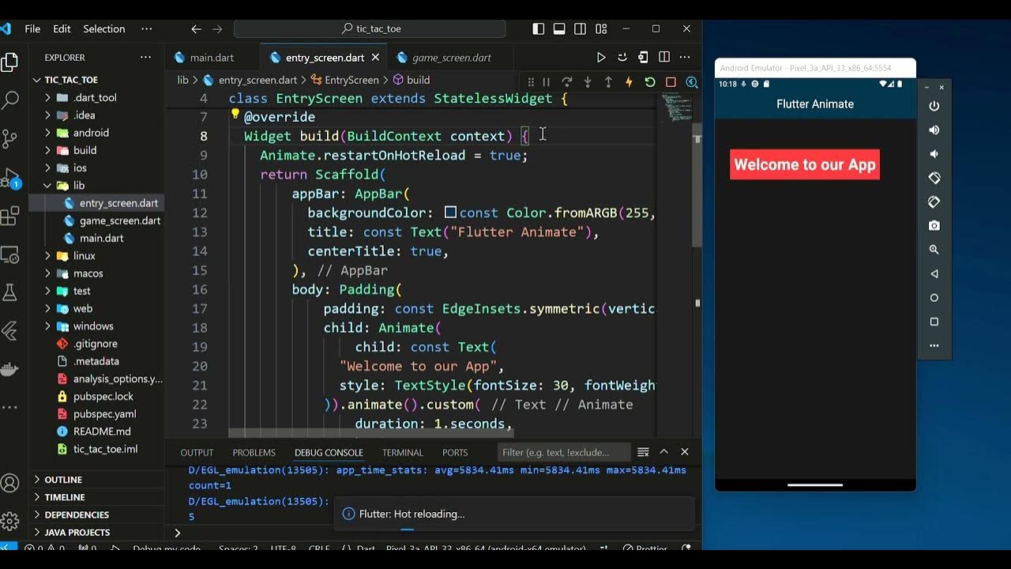Open the Source Control view

click(10, 139)
